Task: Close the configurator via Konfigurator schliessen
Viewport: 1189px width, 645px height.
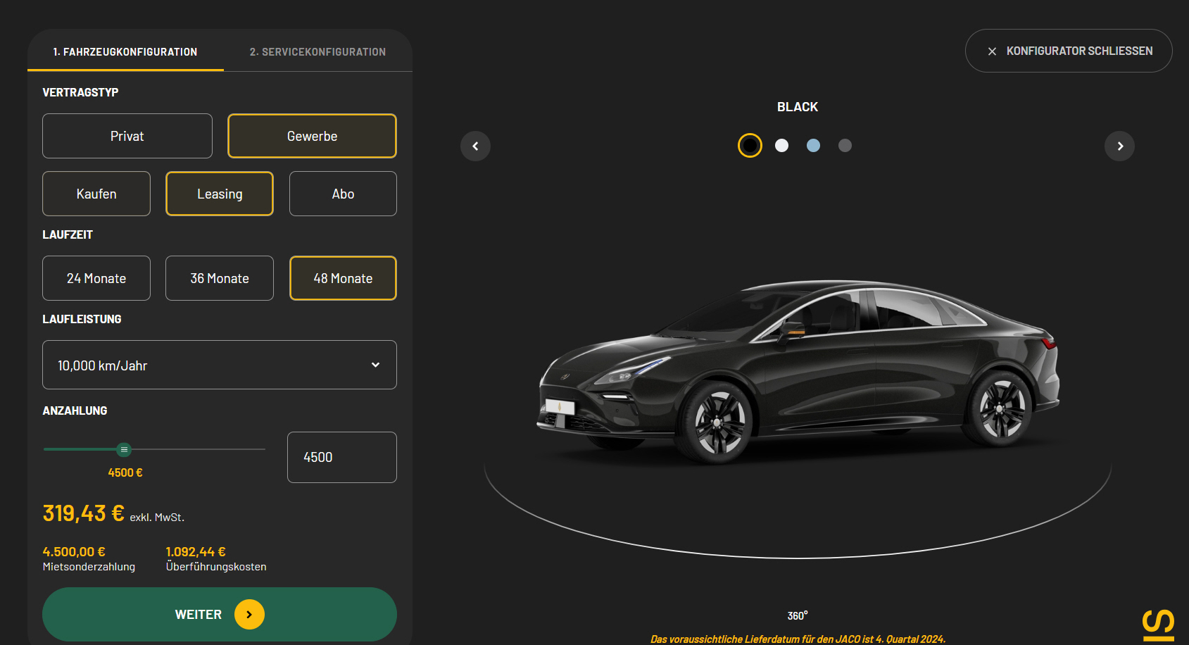Action: point(1069,51)
